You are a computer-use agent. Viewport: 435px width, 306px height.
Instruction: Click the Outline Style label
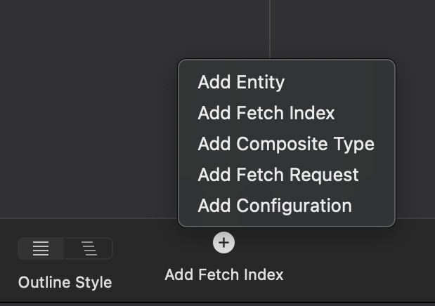coord(65,282)
